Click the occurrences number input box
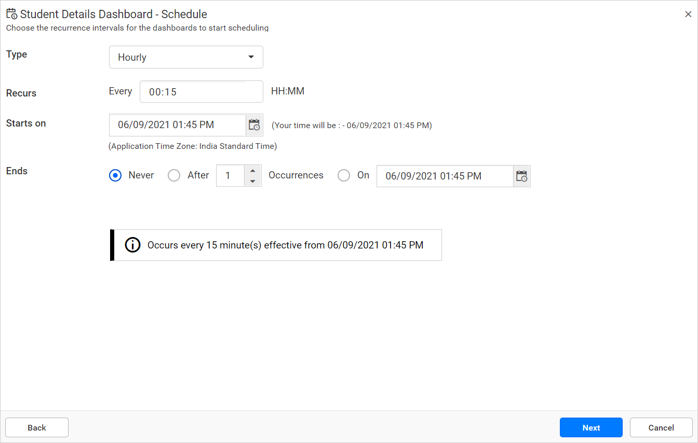 (x=230, y=176)
